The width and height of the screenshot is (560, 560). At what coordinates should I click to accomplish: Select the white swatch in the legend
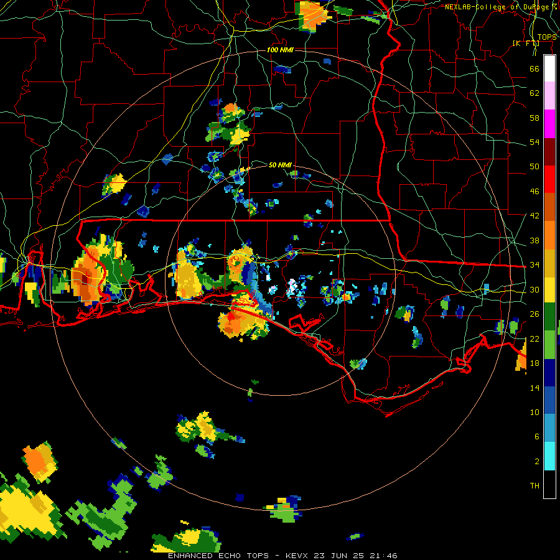pos(549,68)
